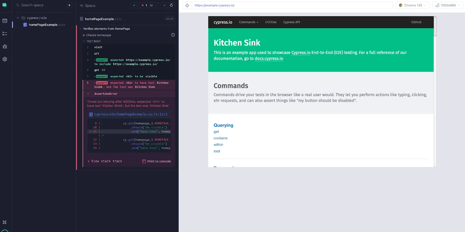The image size is (465, 232).
Task: Click the Cypress logo icon in sidebar
Action: [x=5, y=5]
